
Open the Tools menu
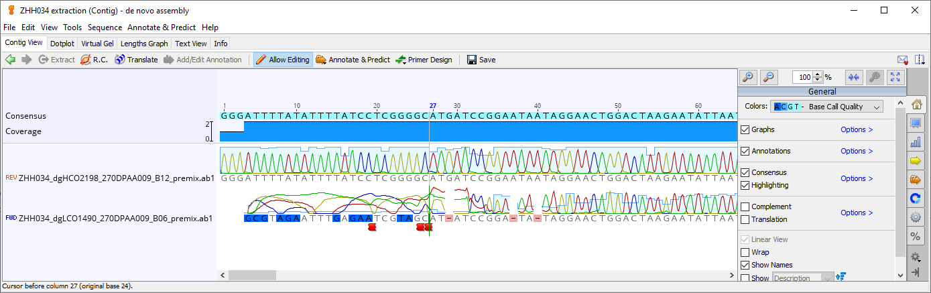coord(72,27)
